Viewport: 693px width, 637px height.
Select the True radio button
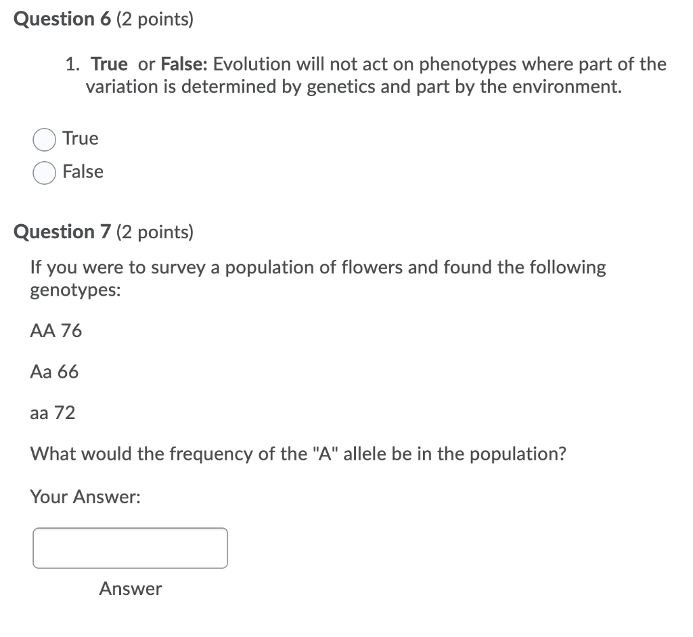(x=43, y=139)
